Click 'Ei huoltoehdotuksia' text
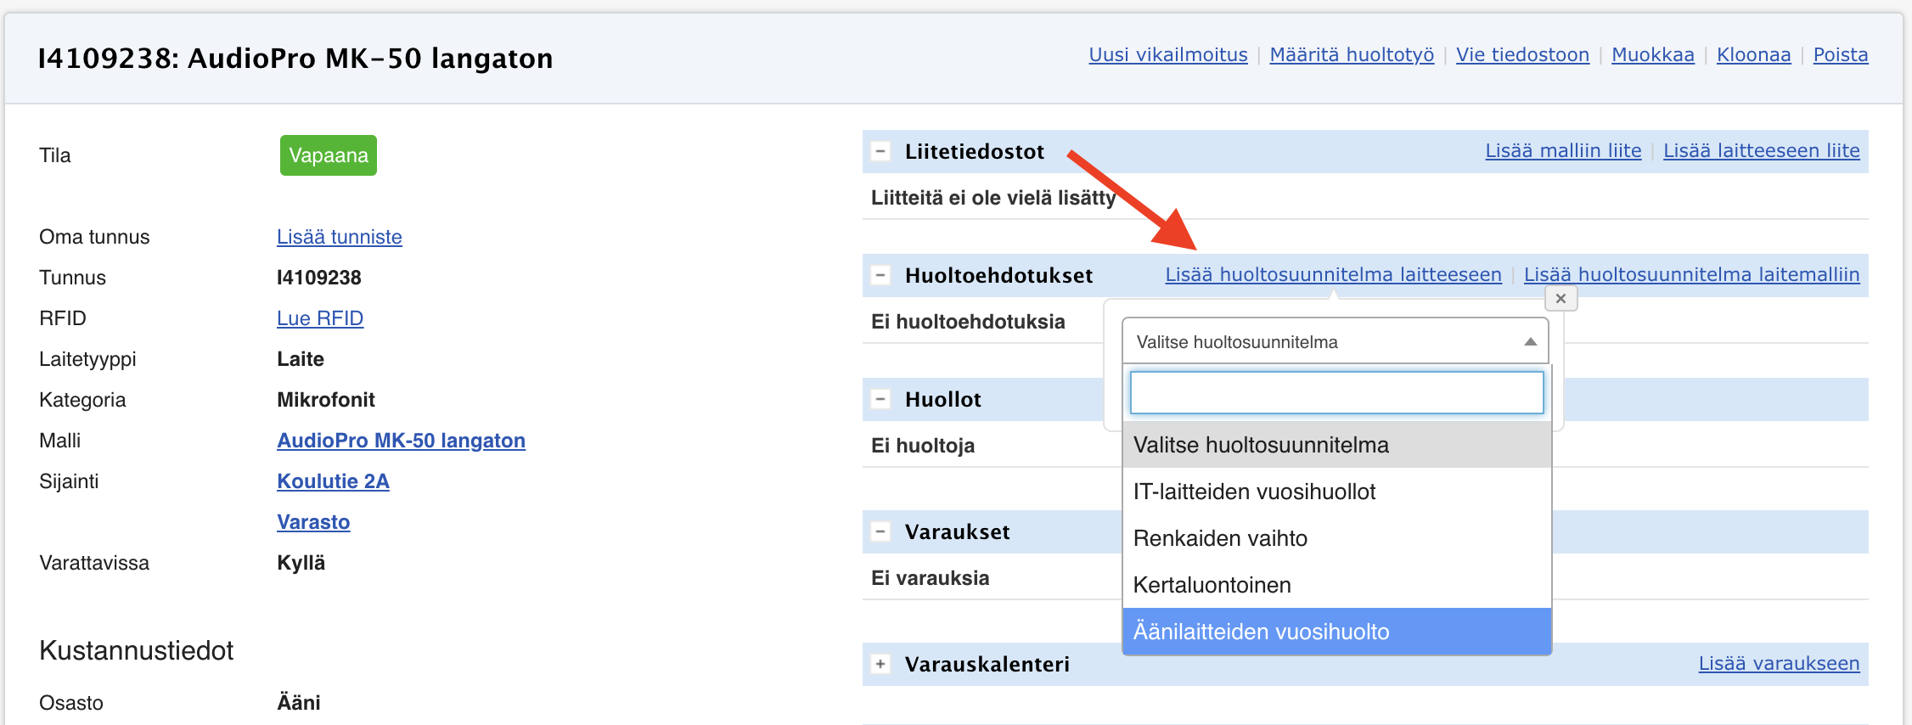 [968, 322]
